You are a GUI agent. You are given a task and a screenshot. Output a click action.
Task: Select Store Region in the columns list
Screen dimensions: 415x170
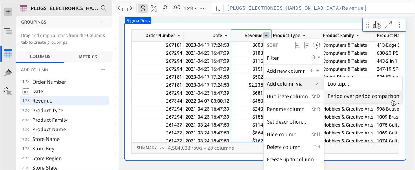coord(64,158)
